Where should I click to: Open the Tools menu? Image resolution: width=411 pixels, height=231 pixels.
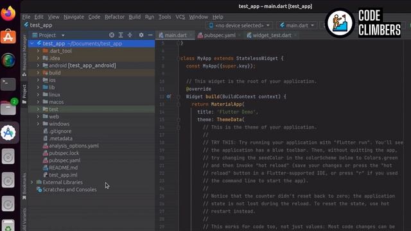164,17
